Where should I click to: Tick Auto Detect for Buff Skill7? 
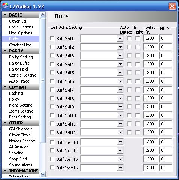click(129, 90)
